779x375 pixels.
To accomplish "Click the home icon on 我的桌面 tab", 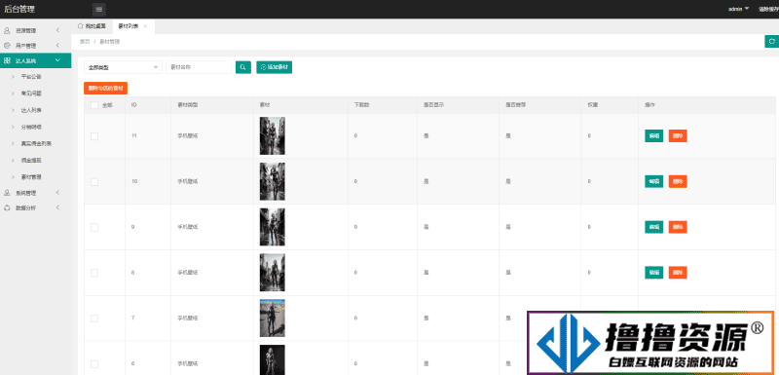I will (81, 26).
